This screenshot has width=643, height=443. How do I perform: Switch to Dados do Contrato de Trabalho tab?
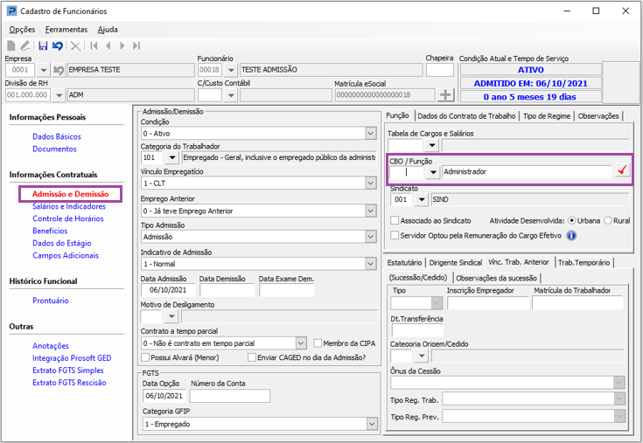(x=466, y=116)
